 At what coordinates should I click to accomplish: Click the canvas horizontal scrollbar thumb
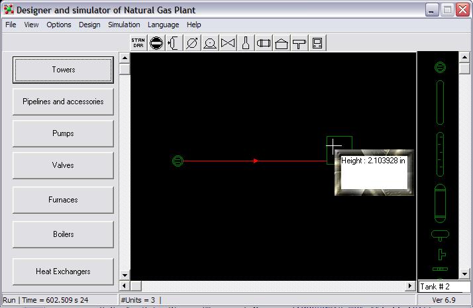click(x=136, y=285)
